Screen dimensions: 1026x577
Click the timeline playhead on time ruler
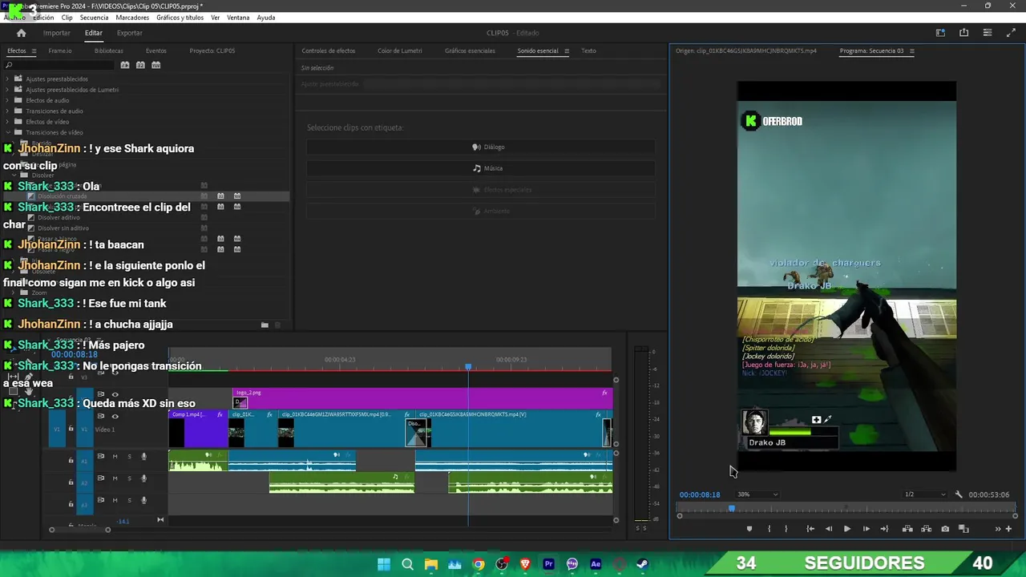(468, 367)
